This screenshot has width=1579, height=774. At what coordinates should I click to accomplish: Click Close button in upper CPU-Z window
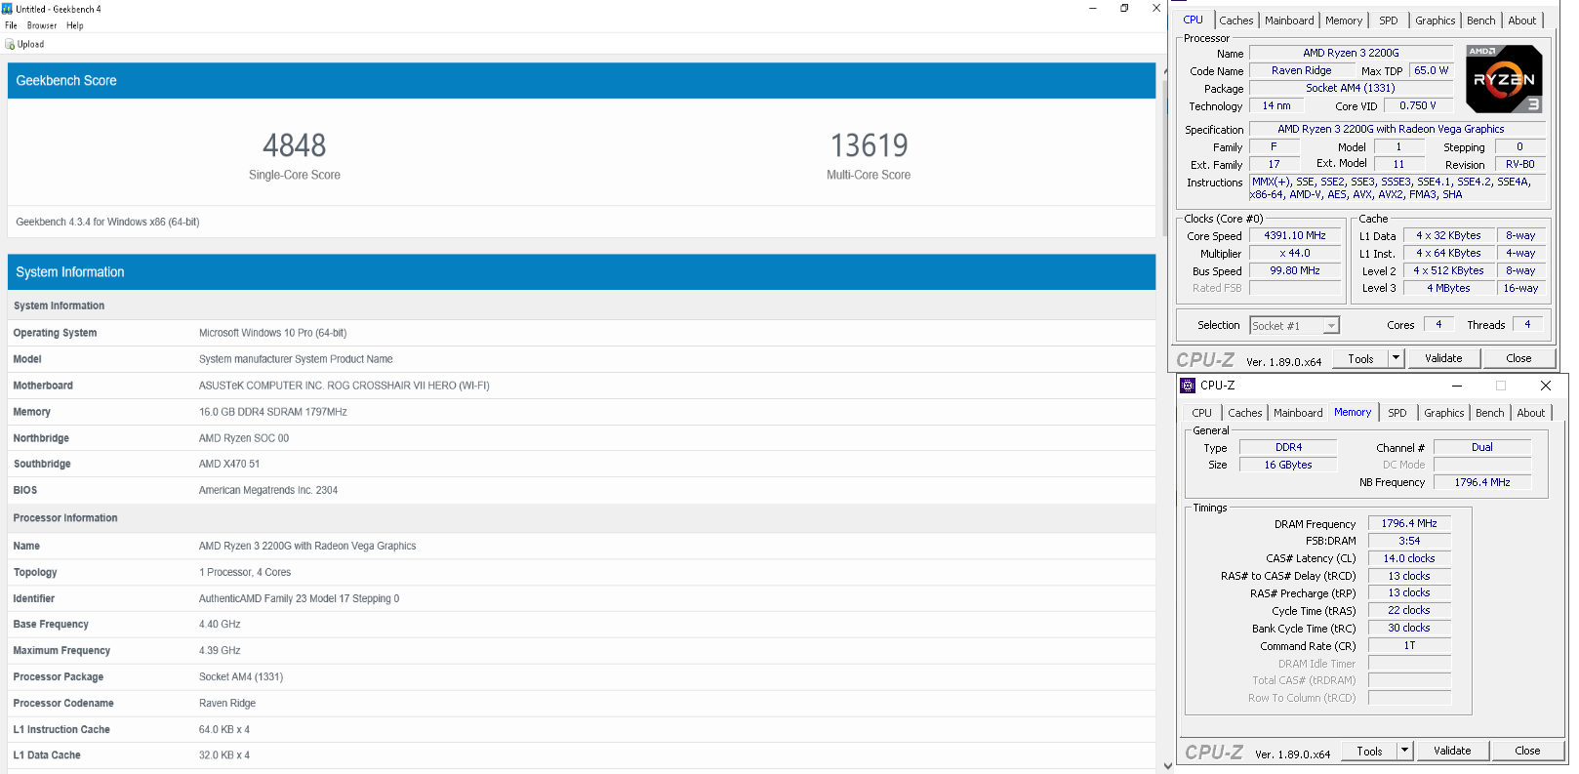tap(1518, 358)
